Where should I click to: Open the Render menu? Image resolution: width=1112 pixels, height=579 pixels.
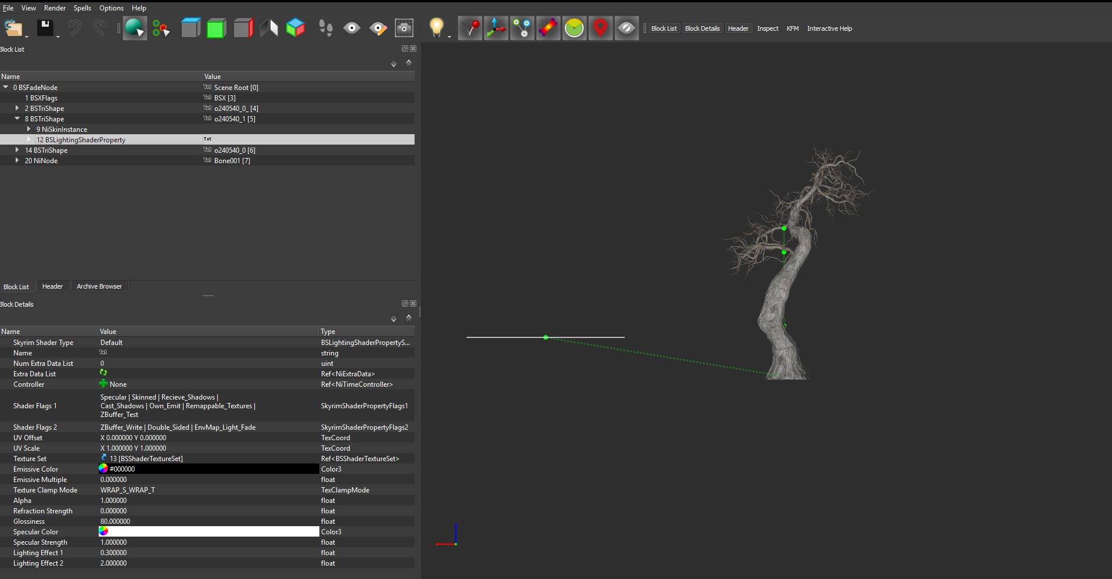55,8
